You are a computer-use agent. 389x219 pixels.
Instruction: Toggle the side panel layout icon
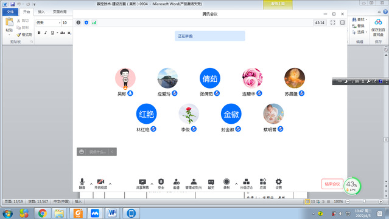pyautogui.click(x=343, y=22)
